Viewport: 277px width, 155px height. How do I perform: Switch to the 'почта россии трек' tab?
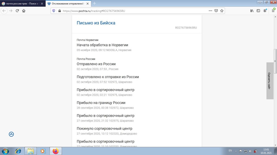[x=21, y=4]
